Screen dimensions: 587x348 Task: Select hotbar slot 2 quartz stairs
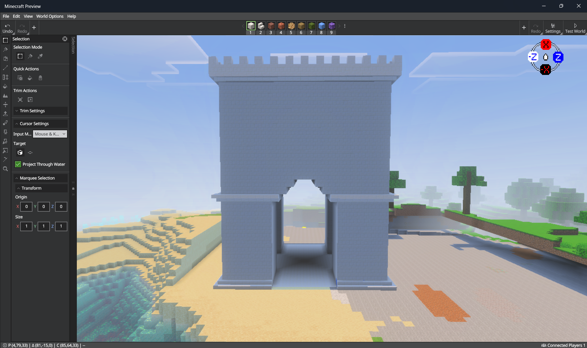point(261,26)
